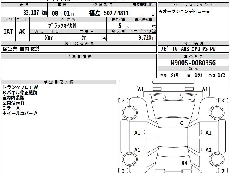Click the XX mark on rear panel

coord(184,163)
